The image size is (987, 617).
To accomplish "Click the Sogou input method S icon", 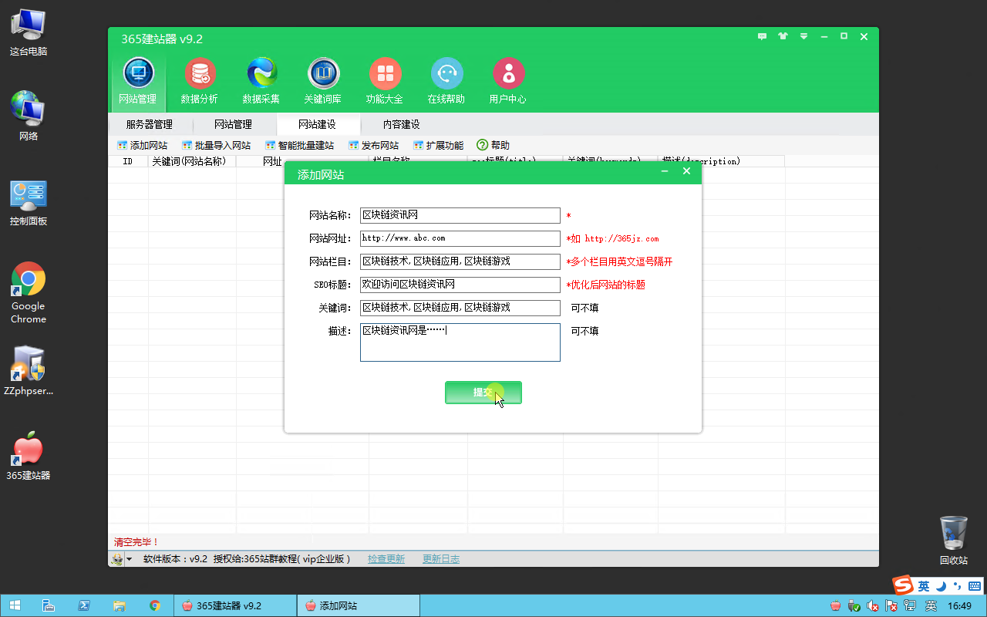I will 902,585.
